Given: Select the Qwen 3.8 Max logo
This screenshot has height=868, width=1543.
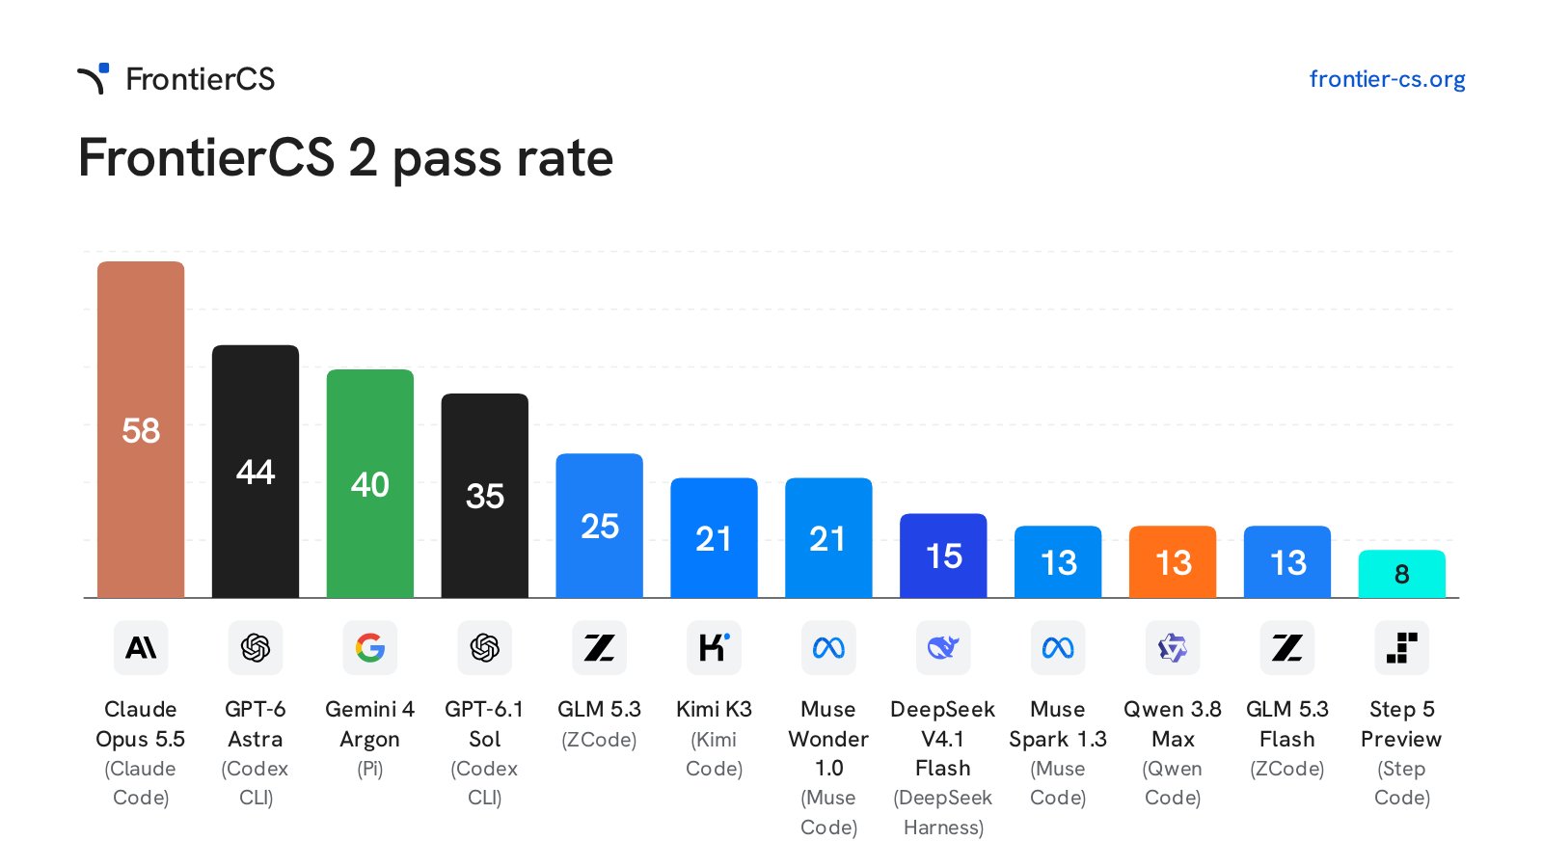Looking at the screenshot, I should (x=1173, y=647).
